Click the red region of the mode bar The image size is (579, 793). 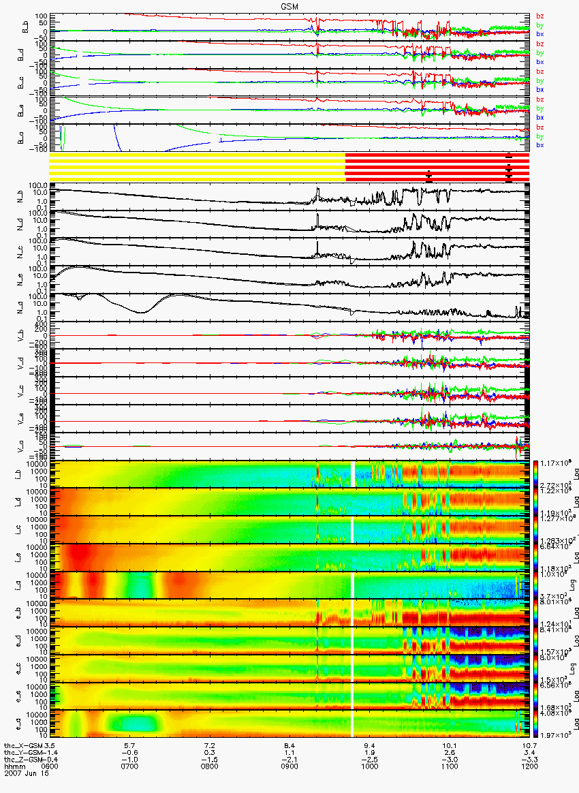pos(437,166)
